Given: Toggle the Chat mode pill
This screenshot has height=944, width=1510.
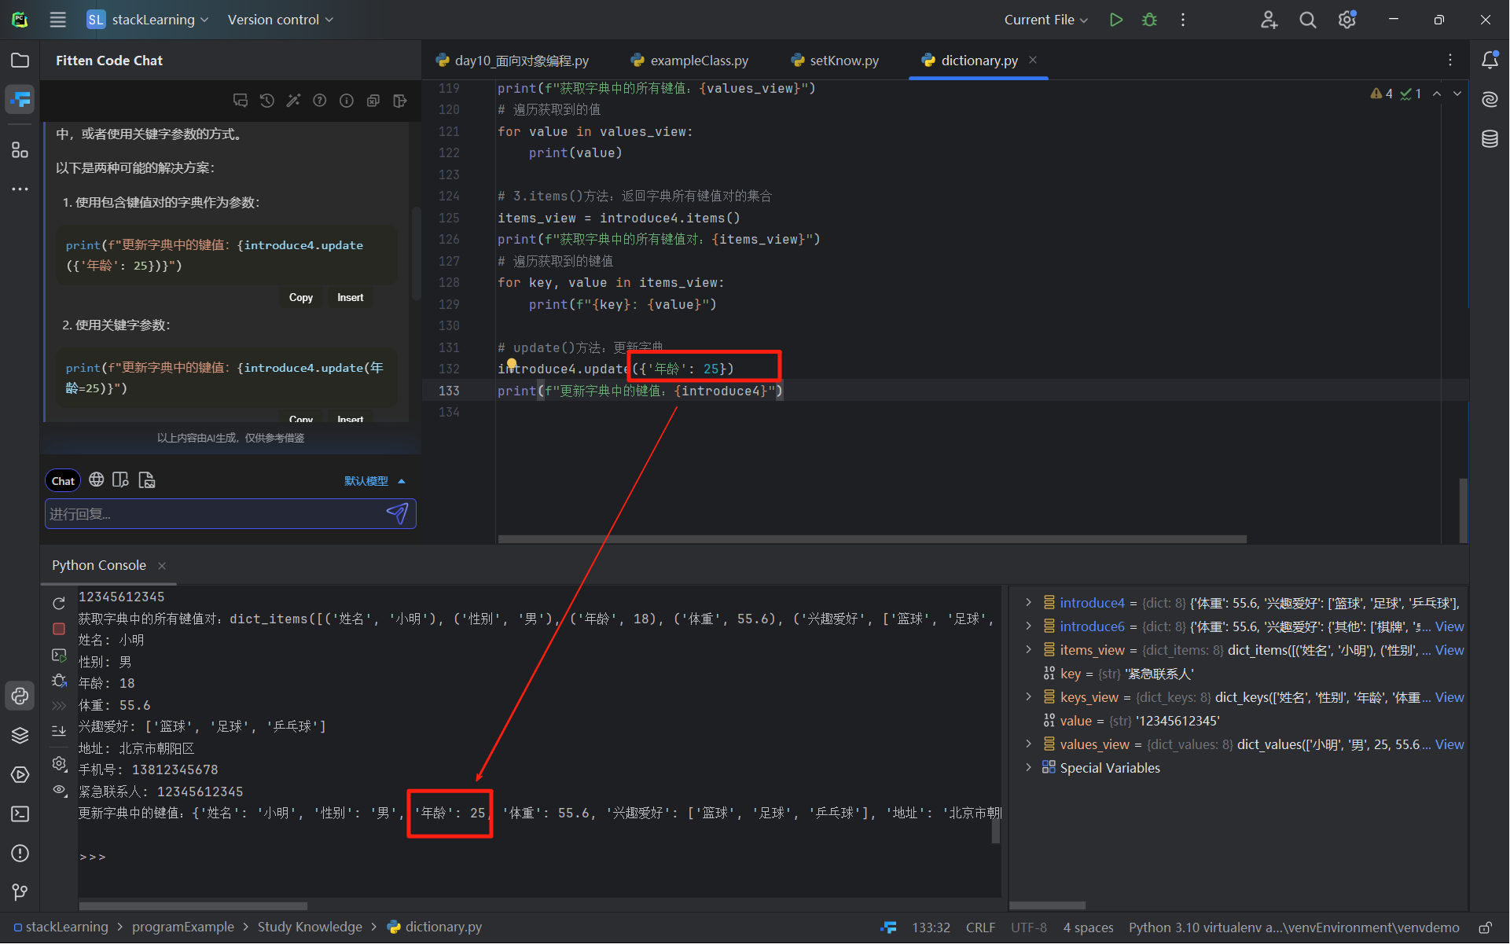Looking at the screenshot, I should 63,481.
